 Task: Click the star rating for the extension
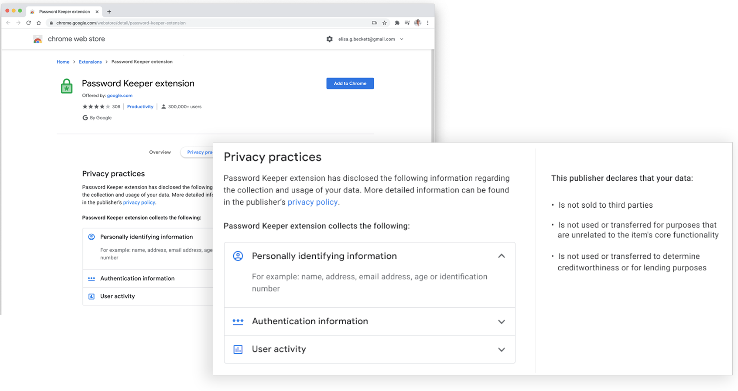click(x=96, y=106)
